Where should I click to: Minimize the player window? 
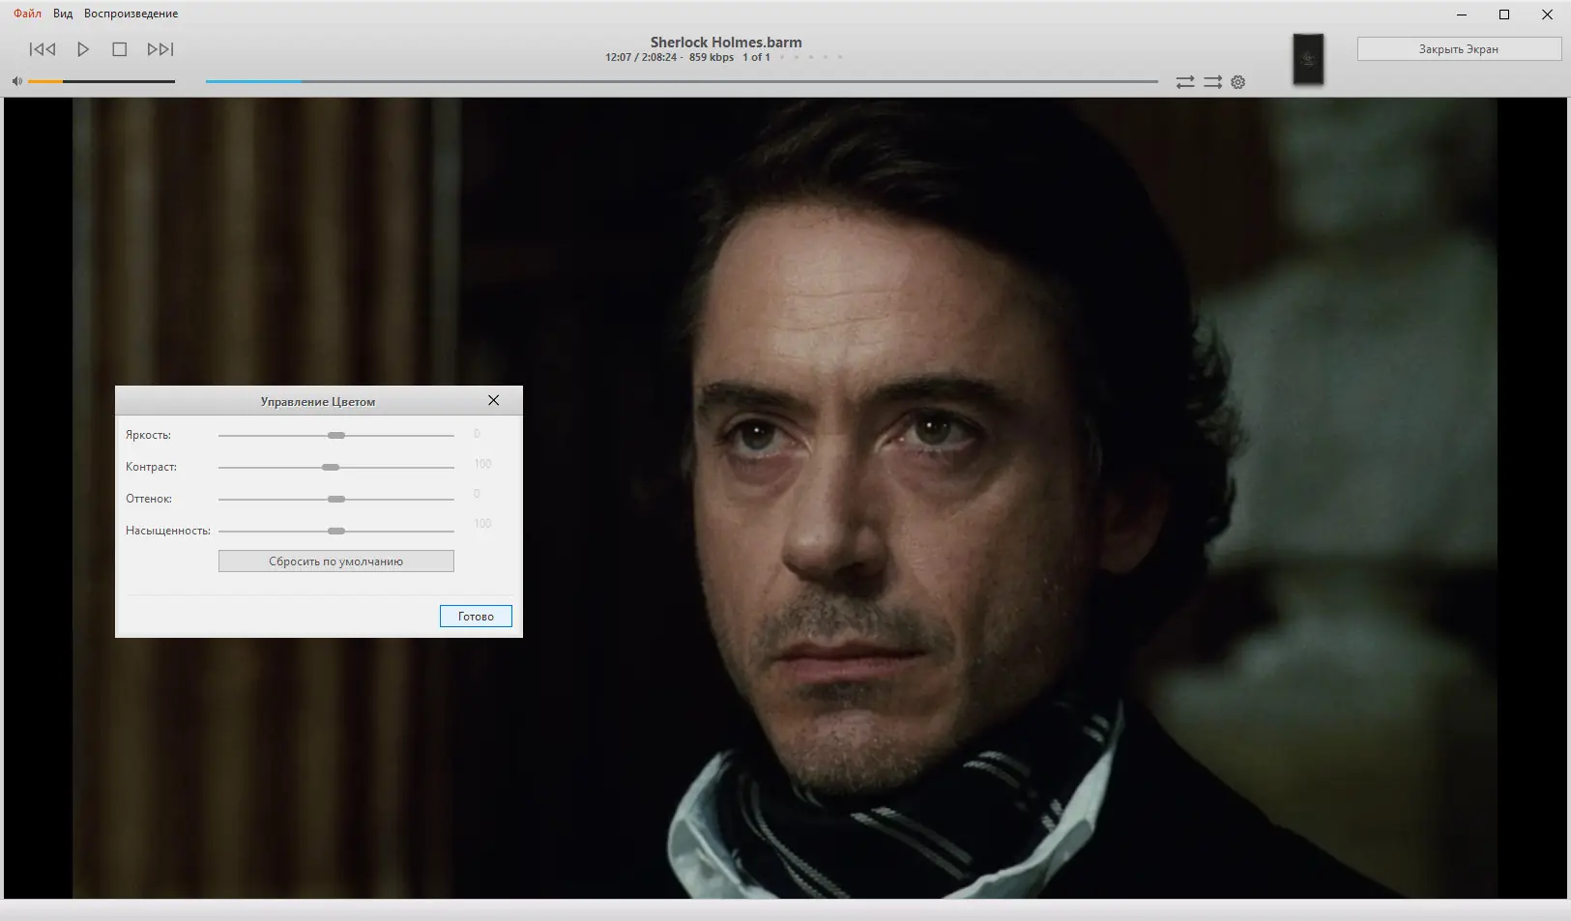point(1462,14)
